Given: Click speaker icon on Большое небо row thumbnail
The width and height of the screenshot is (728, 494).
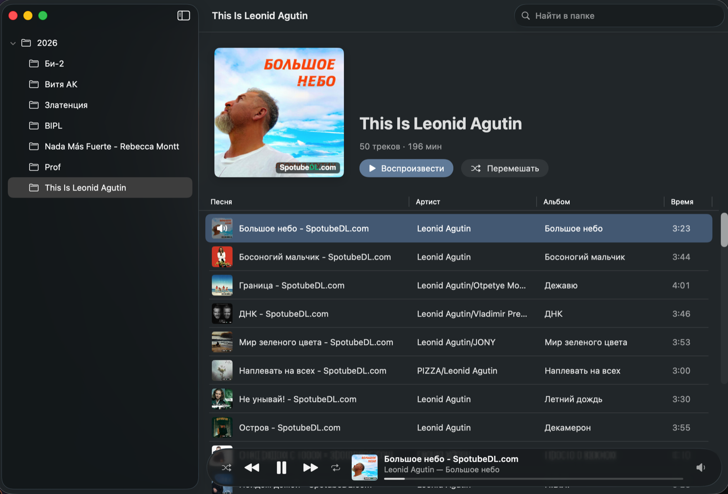Looking at the screenshot, I should point(222,229).
